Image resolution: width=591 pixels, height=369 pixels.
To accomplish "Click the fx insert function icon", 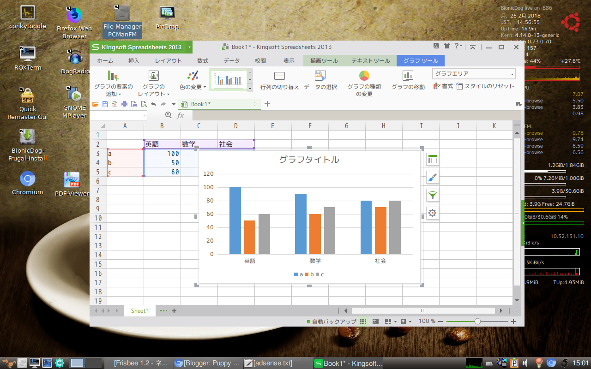I will [x=181, y=115].
